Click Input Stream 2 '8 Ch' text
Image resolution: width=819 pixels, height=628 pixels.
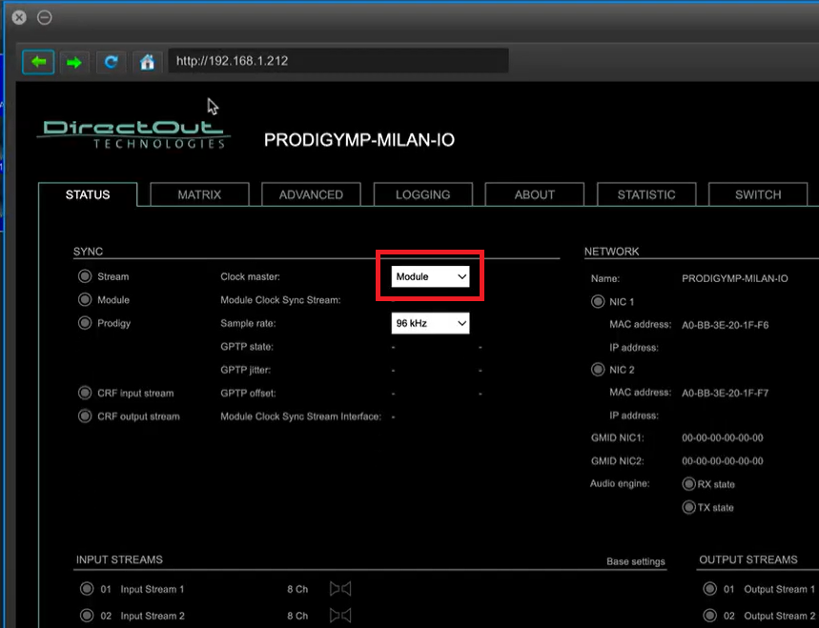tap(297, 616)
